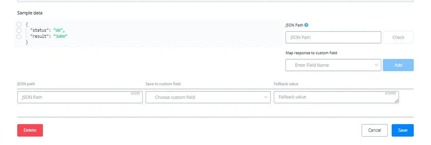This screenshot has width=431, height=145.
Task: Click the Cancel button
Action: [x=374, y=130]
